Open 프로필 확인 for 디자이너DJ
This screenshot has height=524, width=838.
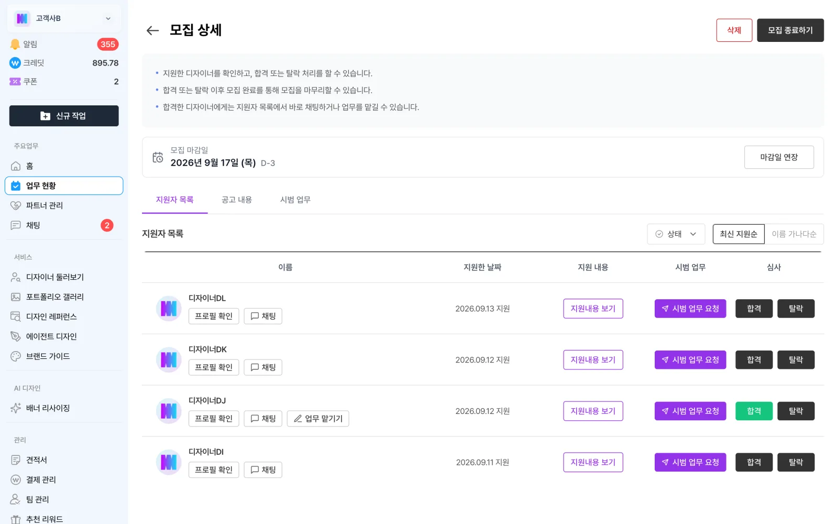click(214, 419)
